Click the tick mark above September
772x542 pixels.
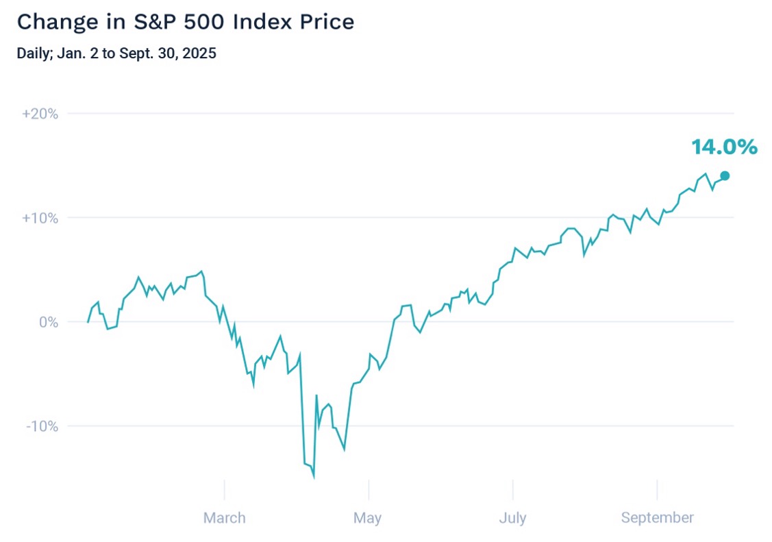[x=657, y=490]
